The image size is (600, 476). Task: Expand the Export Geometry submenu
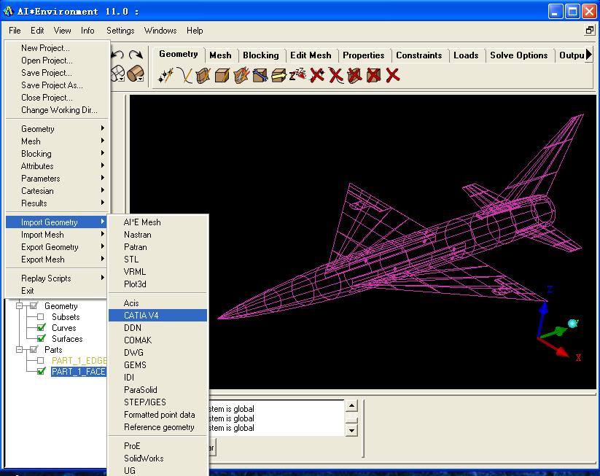58,247
